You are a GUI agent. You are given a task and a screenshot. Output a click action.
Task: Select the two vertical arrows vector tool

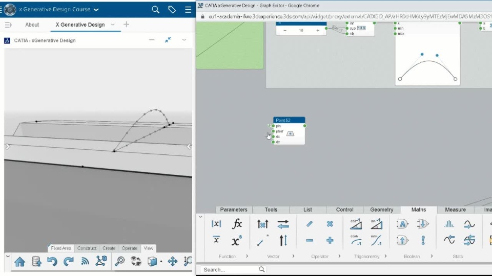tap(283, 240)
